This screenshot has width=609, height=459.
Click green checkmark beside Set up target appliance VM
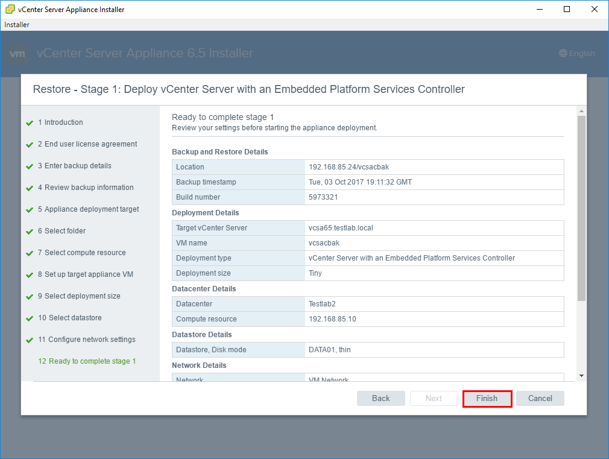coord(30,276)
